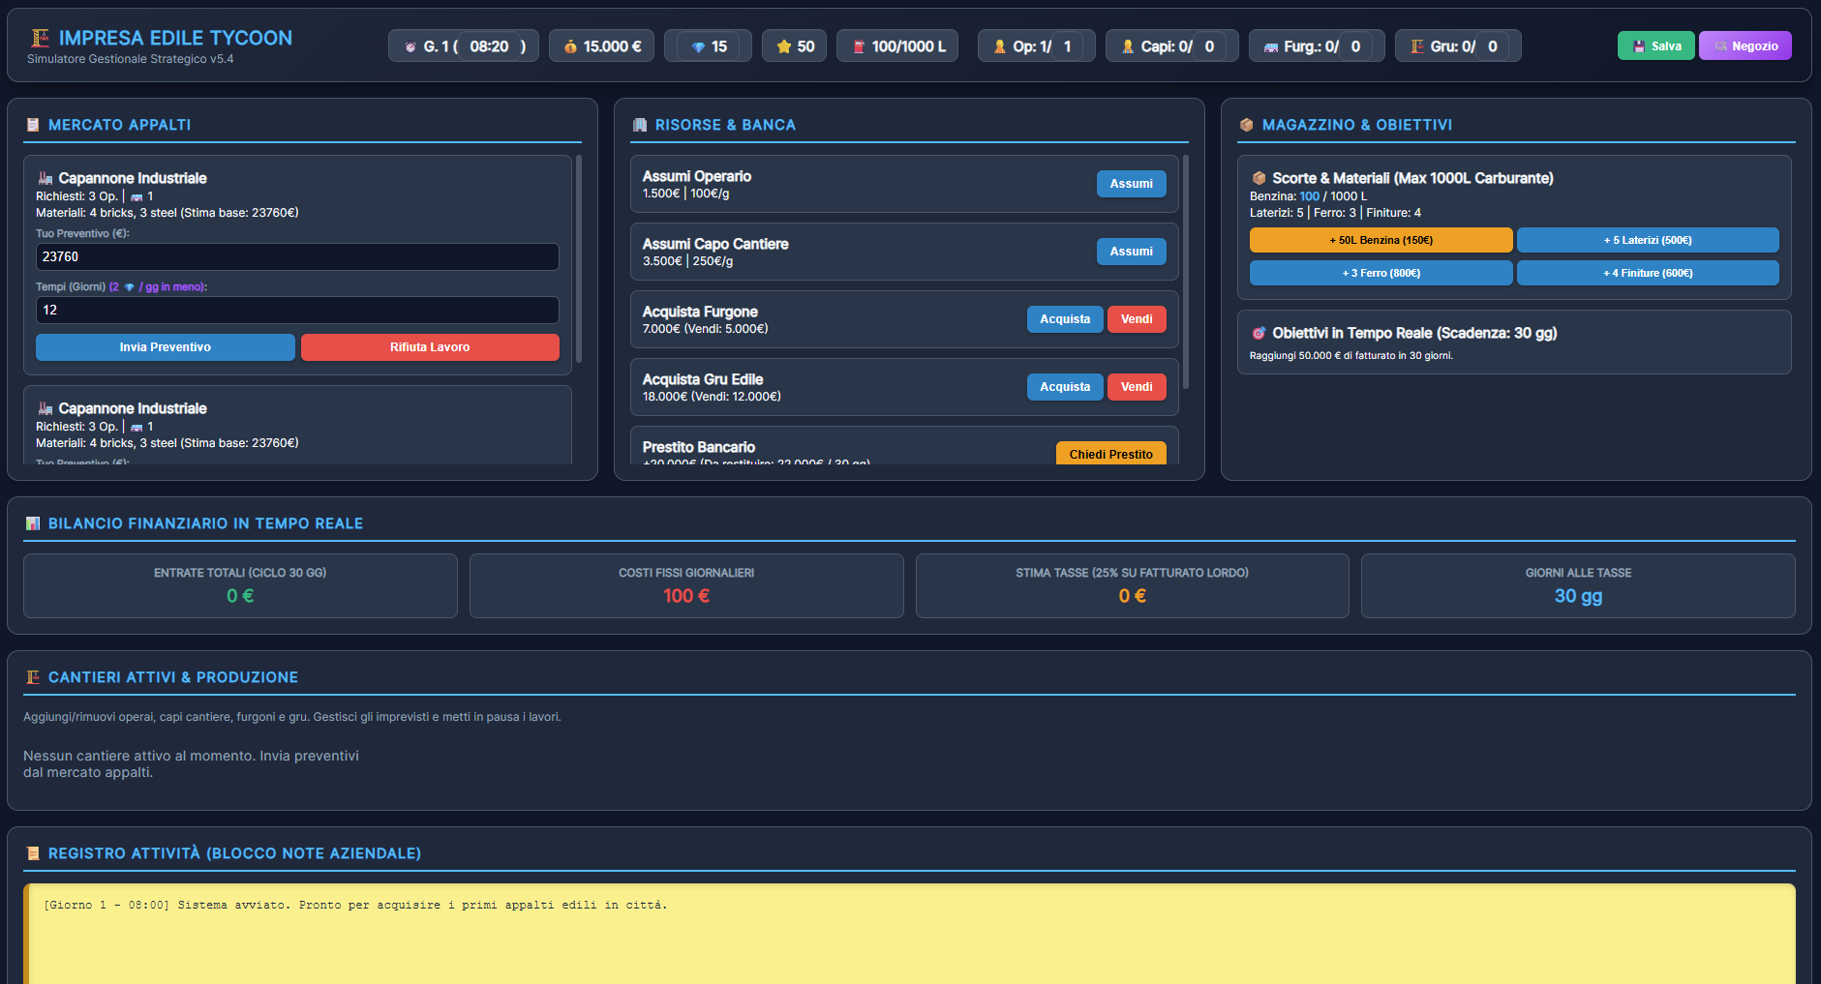Click the Risorse & Banca panel scrollbar
The image size is (1821, 984).
point(1186,272)
